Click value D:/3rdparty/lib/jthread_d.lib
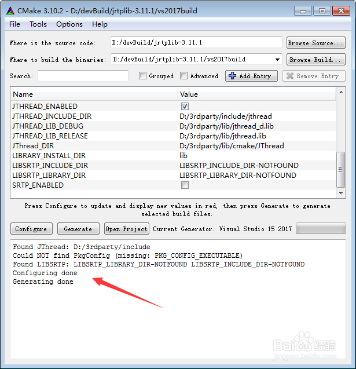 click(227, 126)
